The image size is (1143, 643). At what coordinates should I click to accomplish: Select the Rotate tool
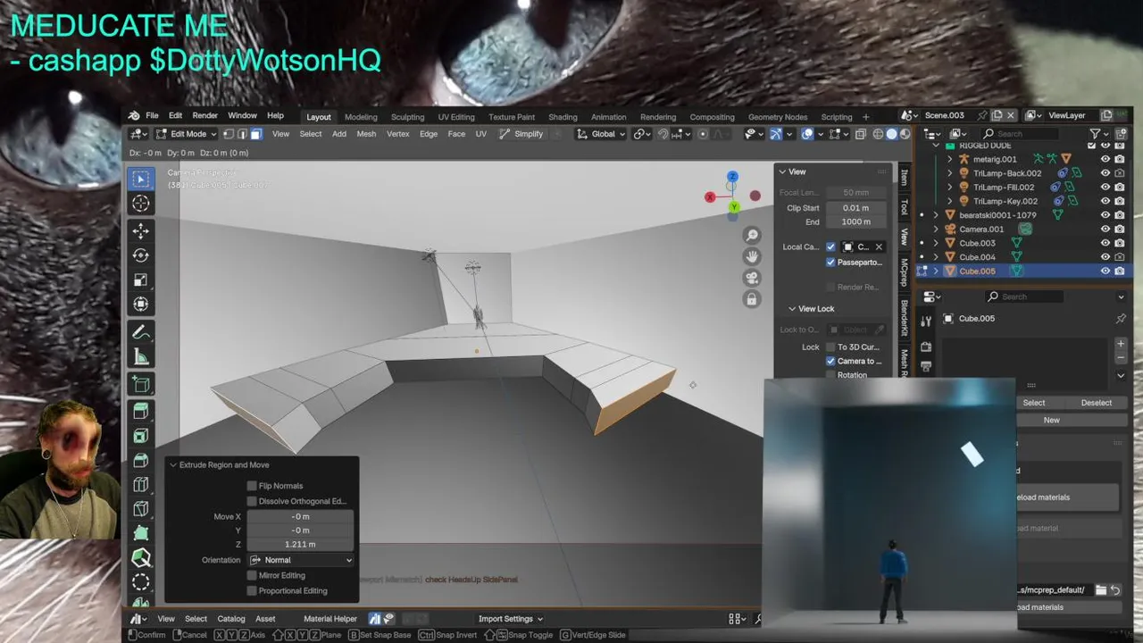click(x=141, y=255)
